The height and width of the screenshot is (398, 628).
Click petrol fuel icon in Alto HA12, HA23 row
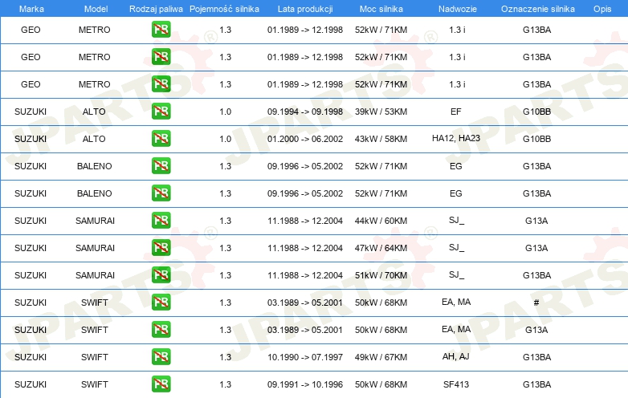pyautogui.click(x=161, y=139)
